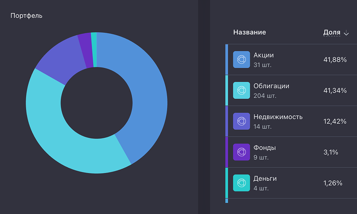Click the Акции category icon
357x214 pixels.
242,59
